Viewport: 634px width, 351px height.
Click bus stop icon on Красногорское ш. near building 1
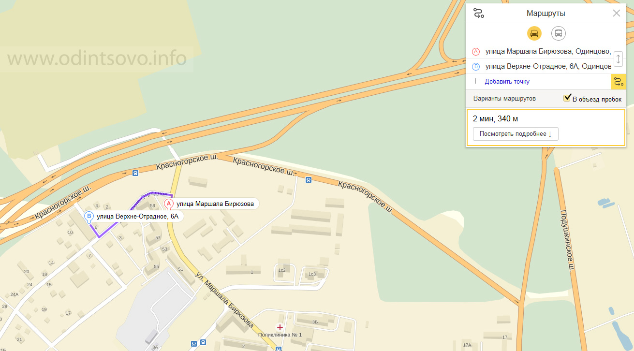coord(309,180)
